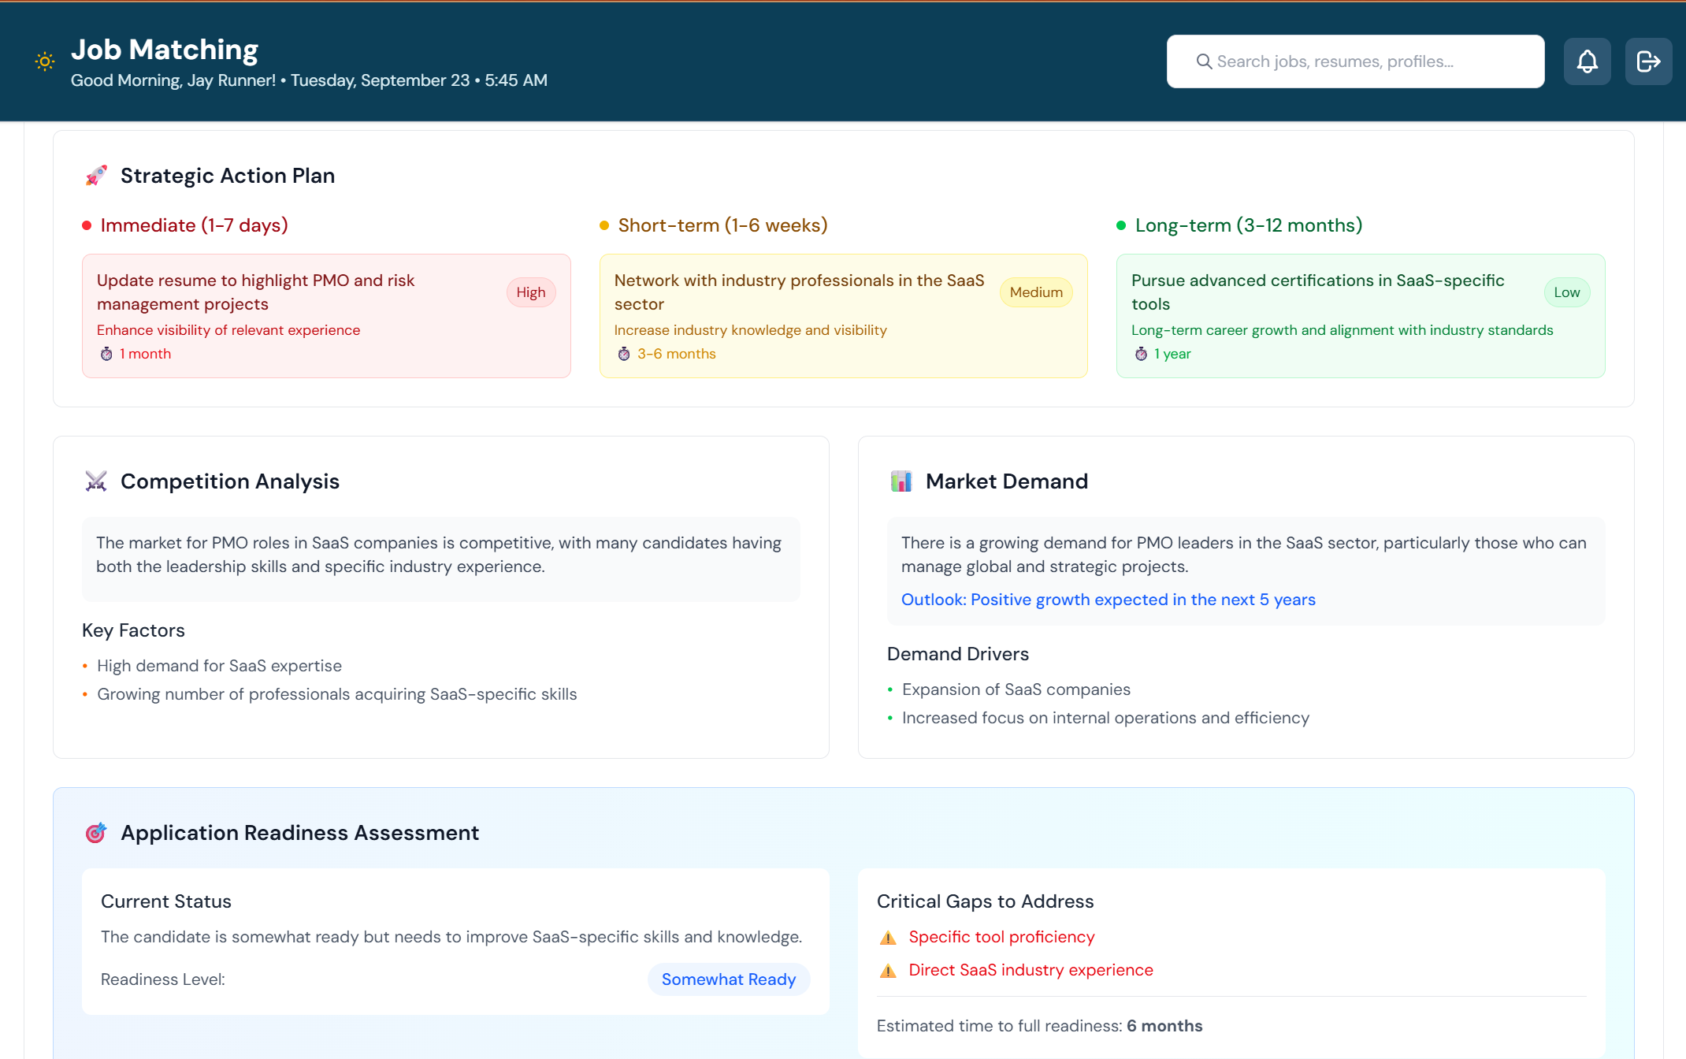This screenshot has width=1686, height=1059.
Task: Select the Update resume action card
Action: click(x=326, y=315)
